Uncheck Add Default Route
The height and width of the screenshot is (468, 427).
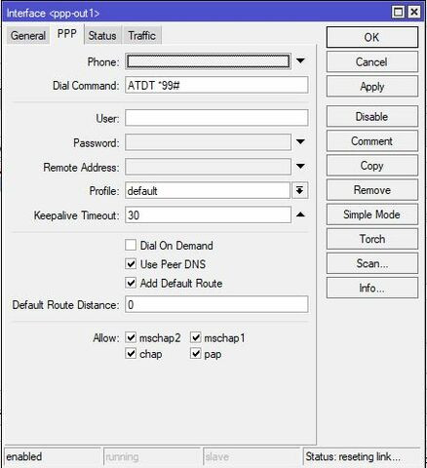[131, 283]
